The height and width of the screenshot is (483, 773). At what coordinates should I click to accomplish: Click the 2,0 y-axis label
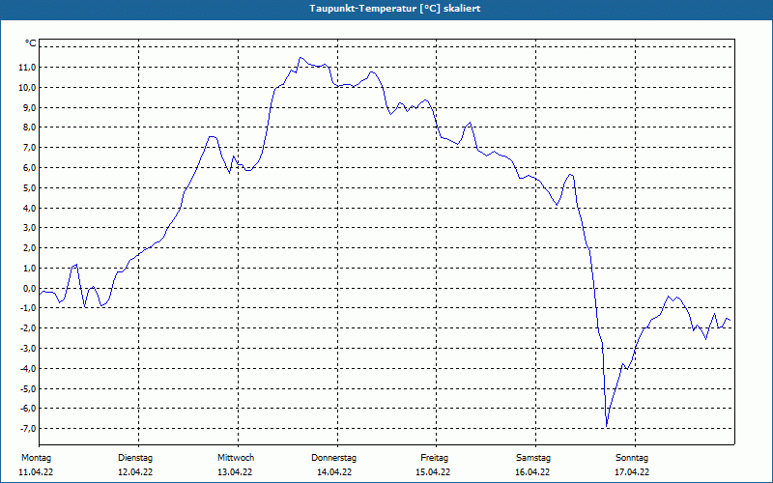(x=29, y=248)
